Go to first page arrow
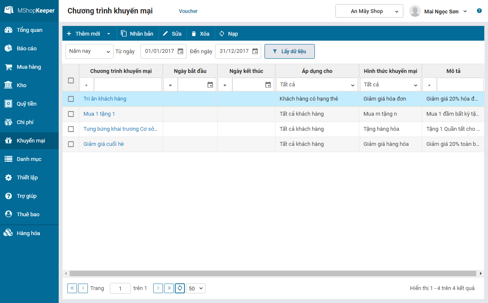488x303 pixels. coord(72,288)
